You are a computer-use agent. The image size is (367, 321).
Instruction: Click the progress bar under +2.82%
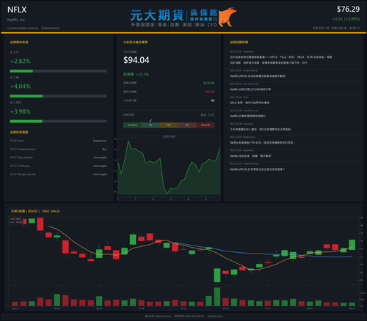(59, 71)
